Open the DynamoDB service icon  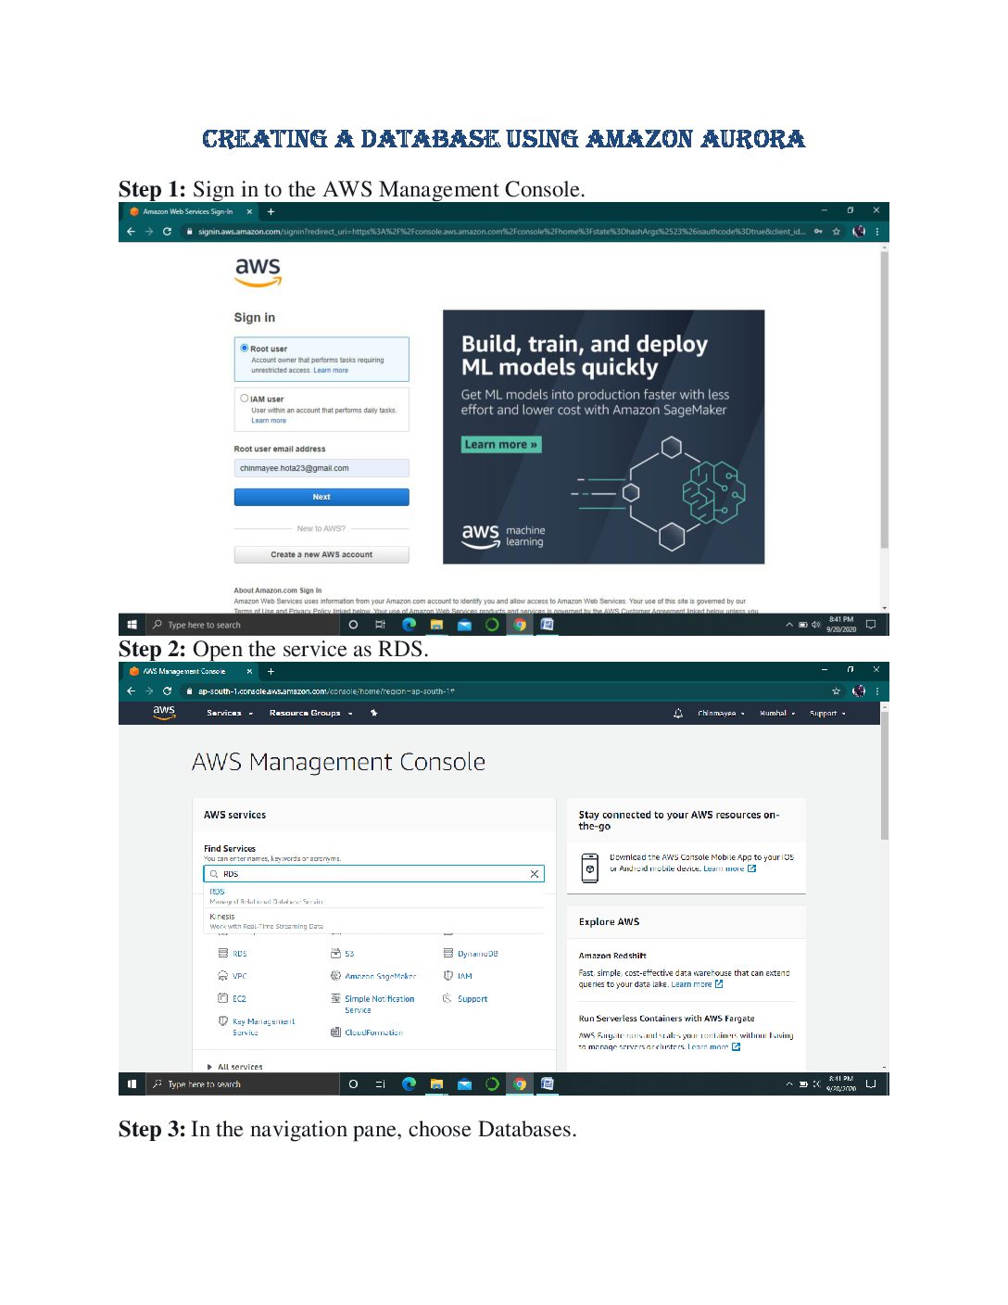pyautogui.click(x=448, y=953)
